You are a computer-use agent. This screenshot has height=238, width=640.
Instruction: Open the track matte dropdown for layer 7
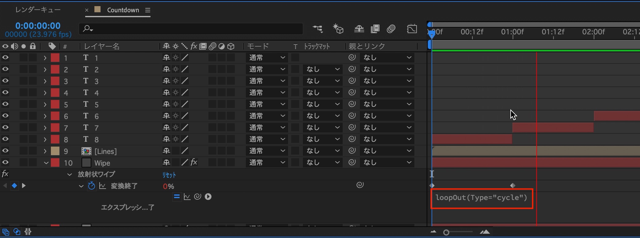322,128
